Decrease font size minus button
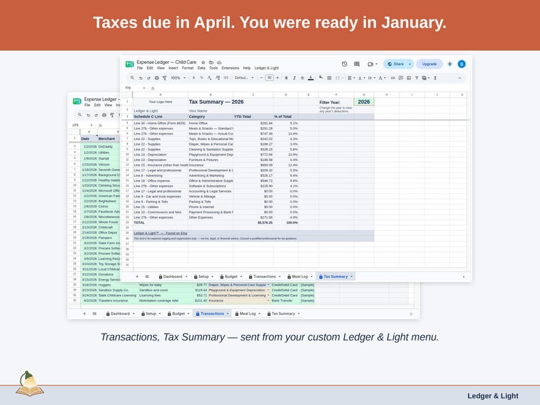Image resolution: width=540 pixels, height=405 pixels. pos(261,77)
